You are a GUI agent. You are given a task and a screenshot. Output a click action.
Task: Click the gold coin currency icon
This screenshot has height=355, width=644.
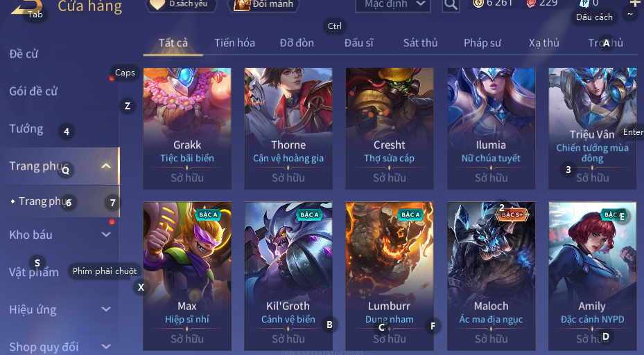(478, 3)
